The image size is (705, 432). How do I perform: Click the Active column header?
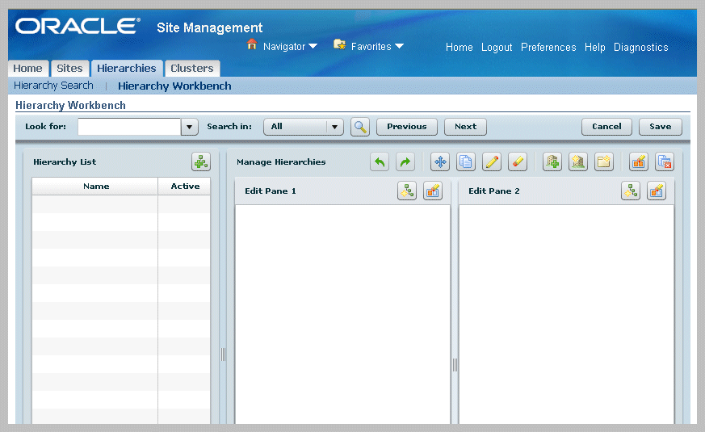click(x=184, y=186)
